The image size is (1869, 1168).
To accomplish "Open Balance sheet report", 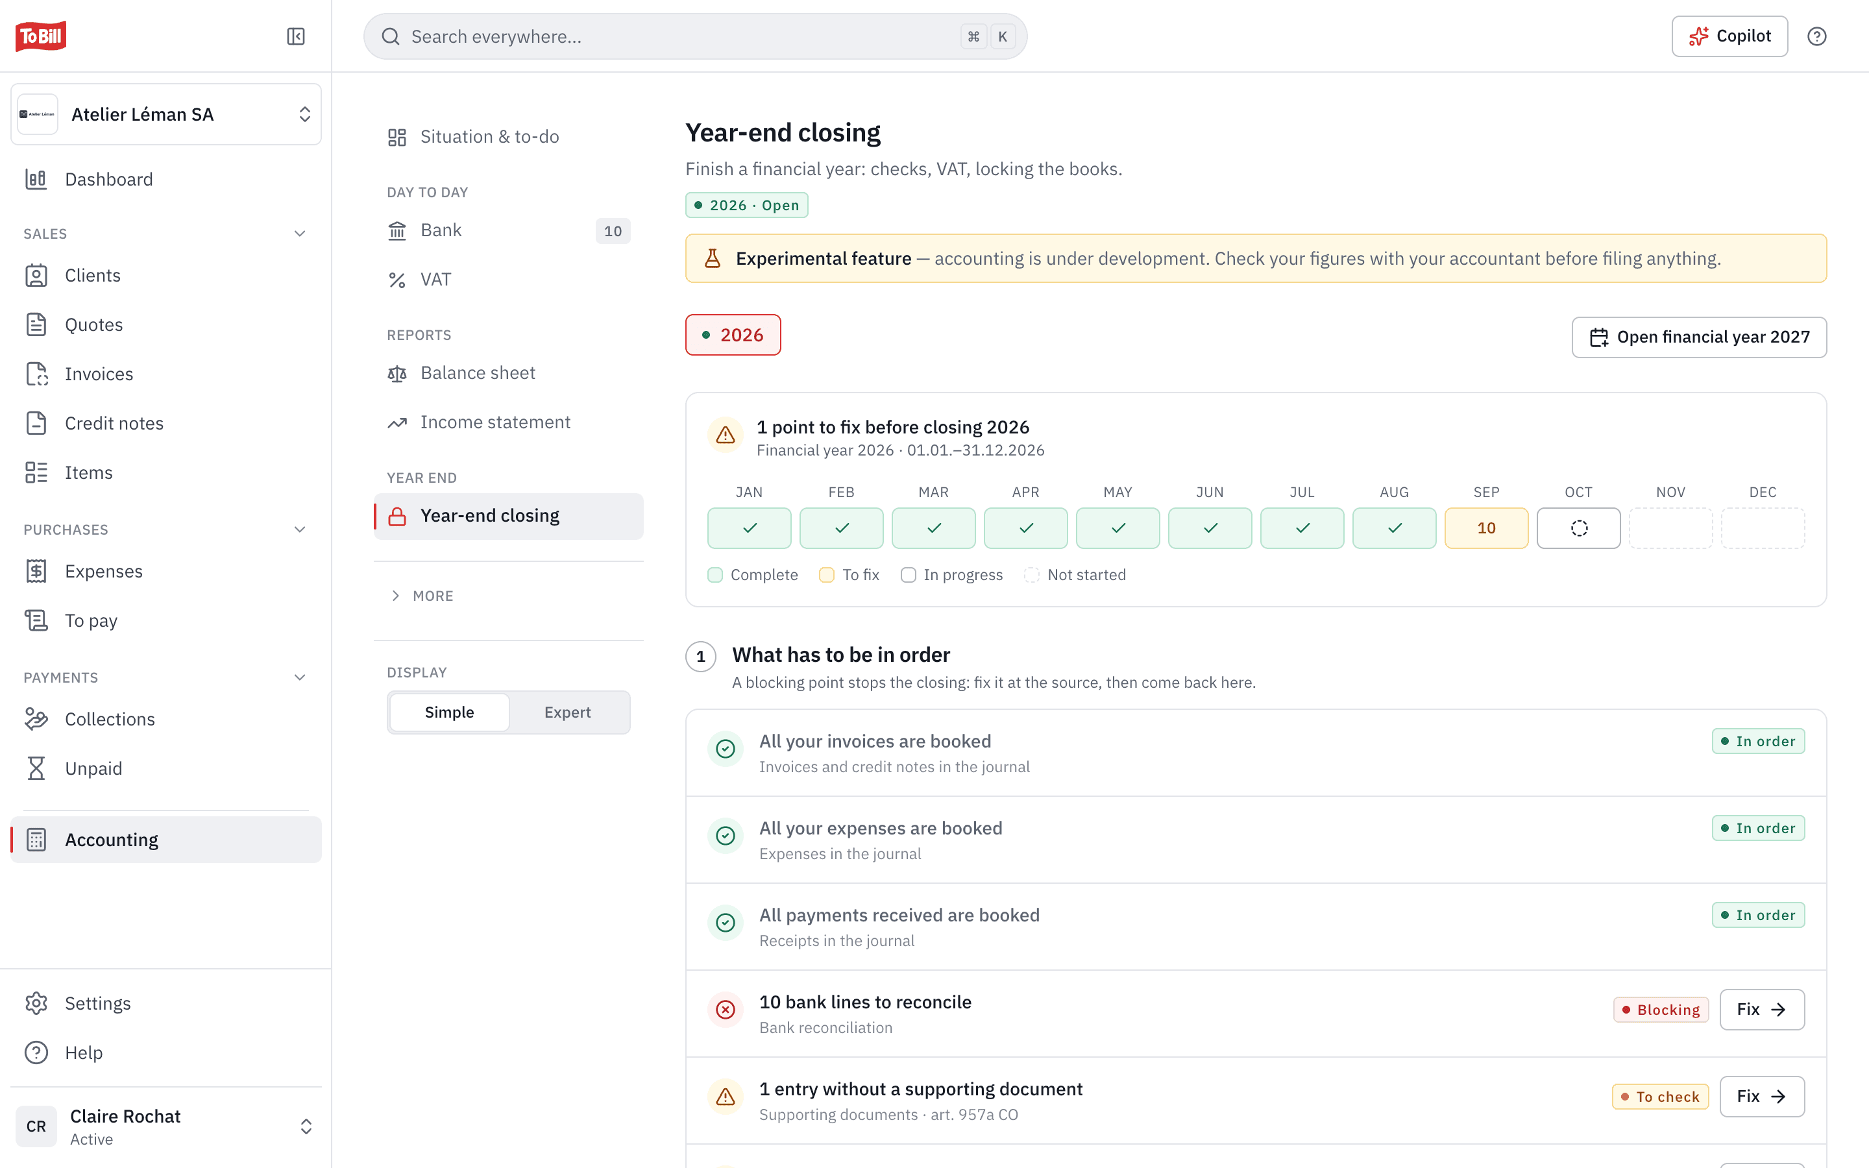I will tap(509, 373).
